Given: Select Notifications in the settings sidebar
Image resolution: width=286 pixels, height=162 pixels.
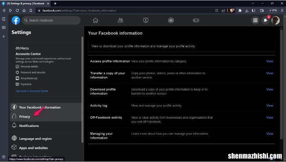Looking at the screenshot, I should [29, 126].
